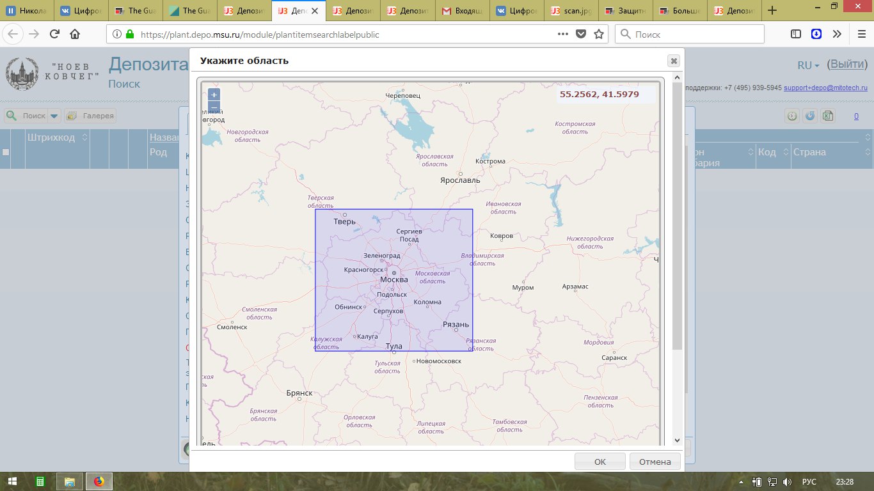This screenshot has width=874, height=491.
Task: Click the site information 'i' icon
Action: point(117,35)
